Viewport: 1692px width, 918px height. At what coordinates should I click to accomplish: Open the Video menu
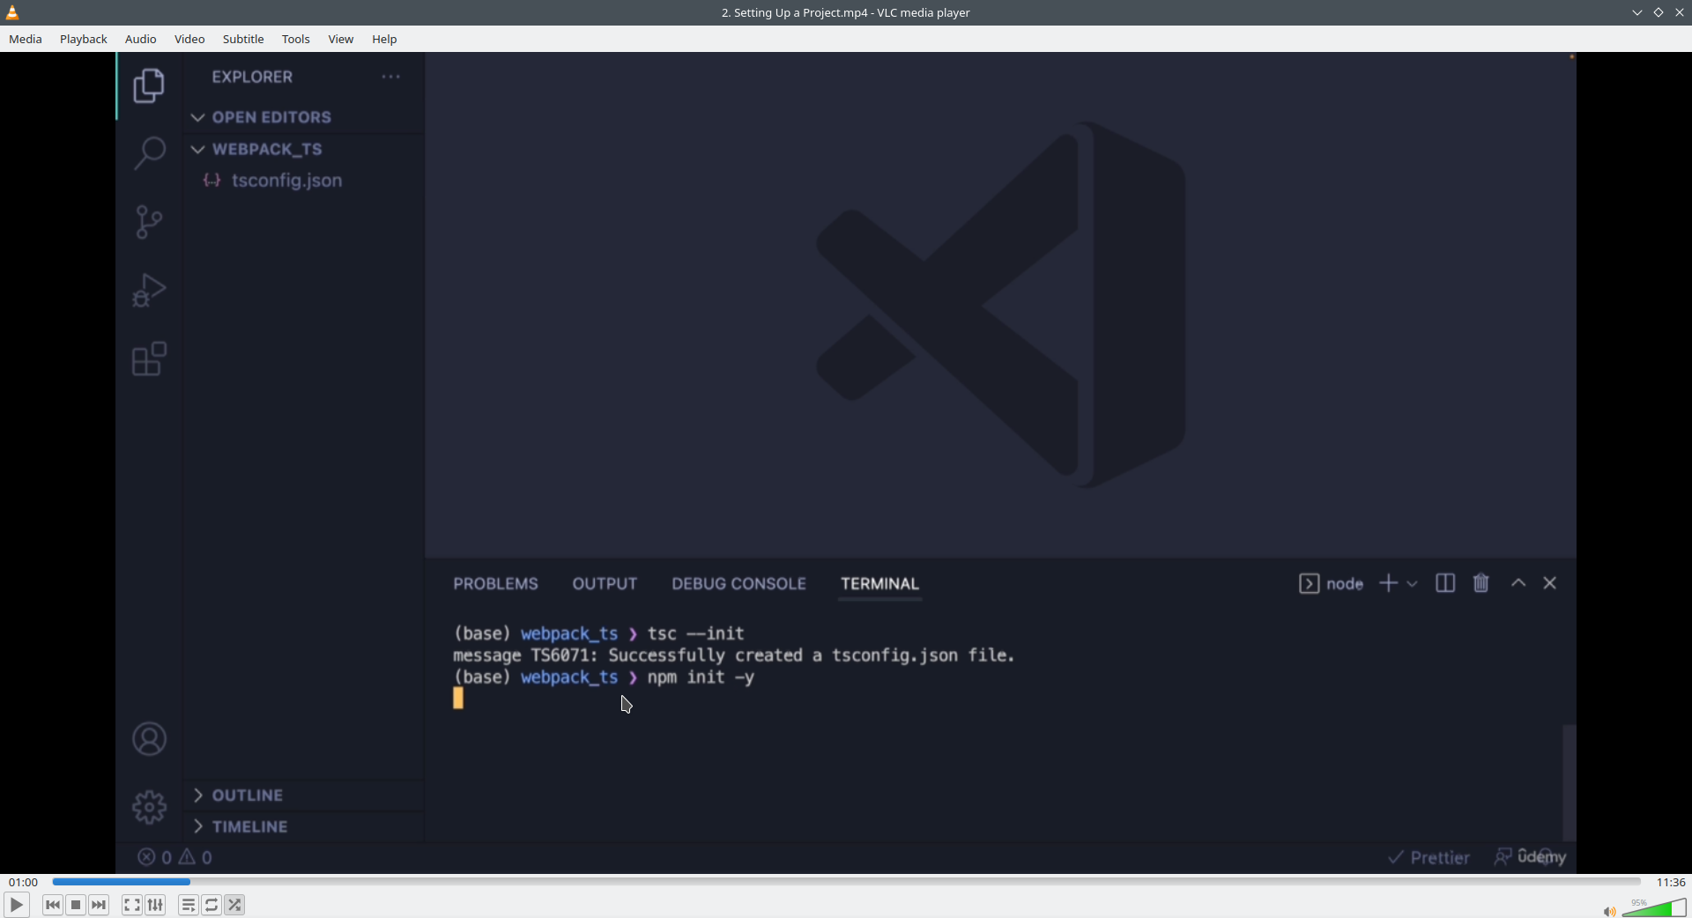[189, 39]
